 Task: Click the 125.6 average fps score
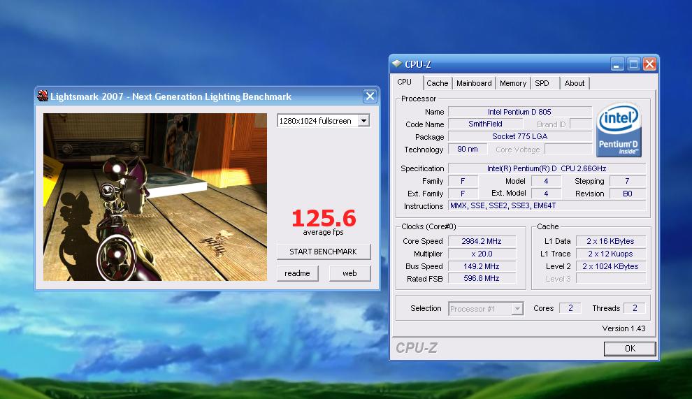324,219
